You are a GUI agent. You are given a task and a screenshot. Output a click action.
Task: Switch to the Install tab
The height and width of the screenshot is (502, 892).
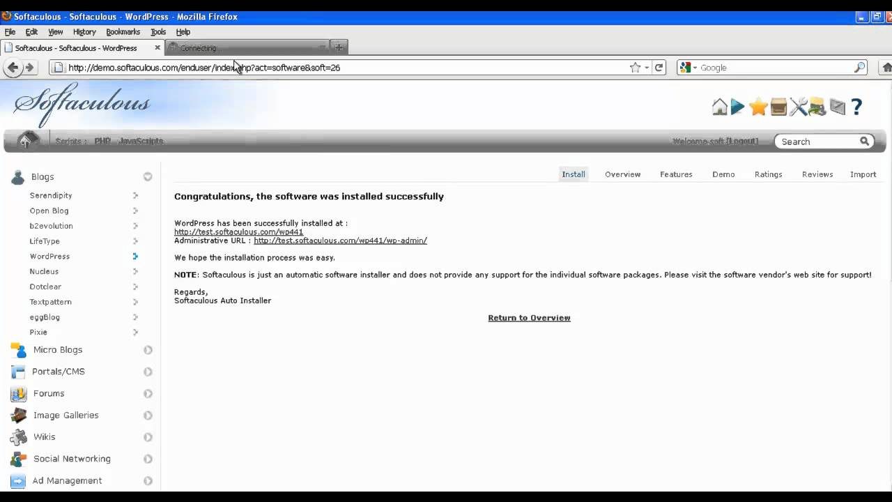[574, 174]
